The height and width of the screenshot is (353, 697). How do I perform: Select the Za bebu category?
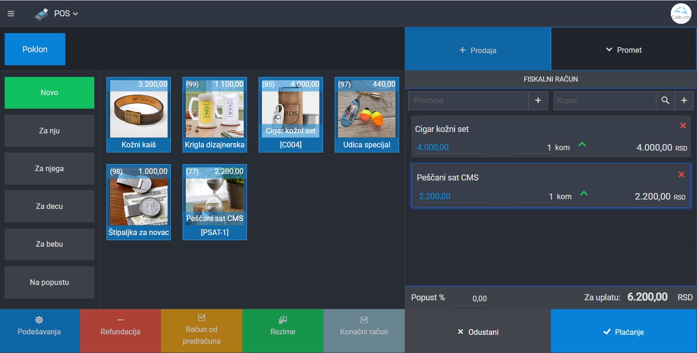49,244
